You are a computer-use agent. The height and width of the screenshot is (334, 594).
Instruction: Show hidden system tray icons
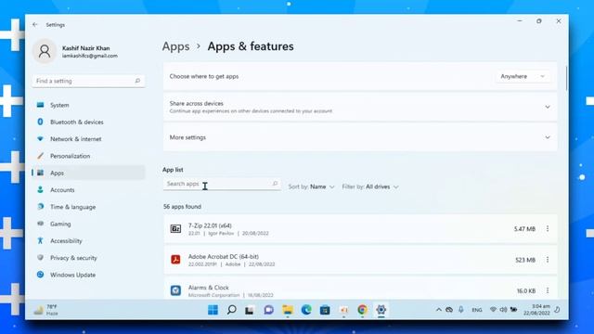(439, 310)
